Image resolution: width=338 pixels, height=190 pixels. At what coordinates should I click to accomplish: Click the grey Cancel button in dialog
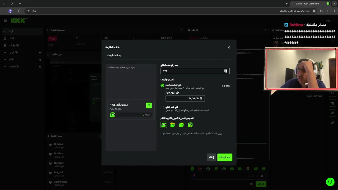[x=212, y=157]
